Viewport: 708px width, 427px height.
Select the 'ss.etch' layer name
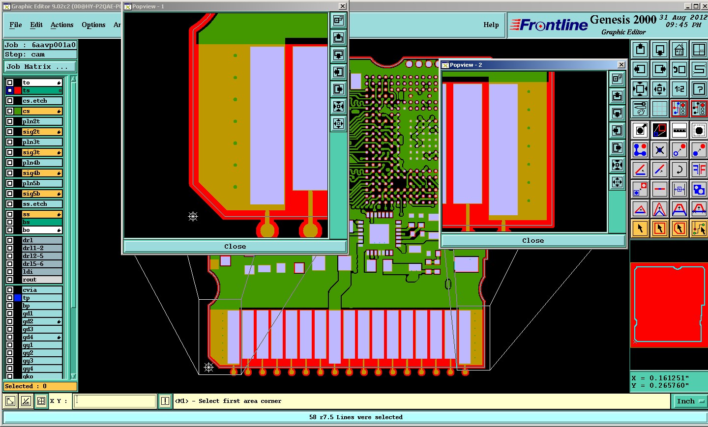(x=42, y=204)
